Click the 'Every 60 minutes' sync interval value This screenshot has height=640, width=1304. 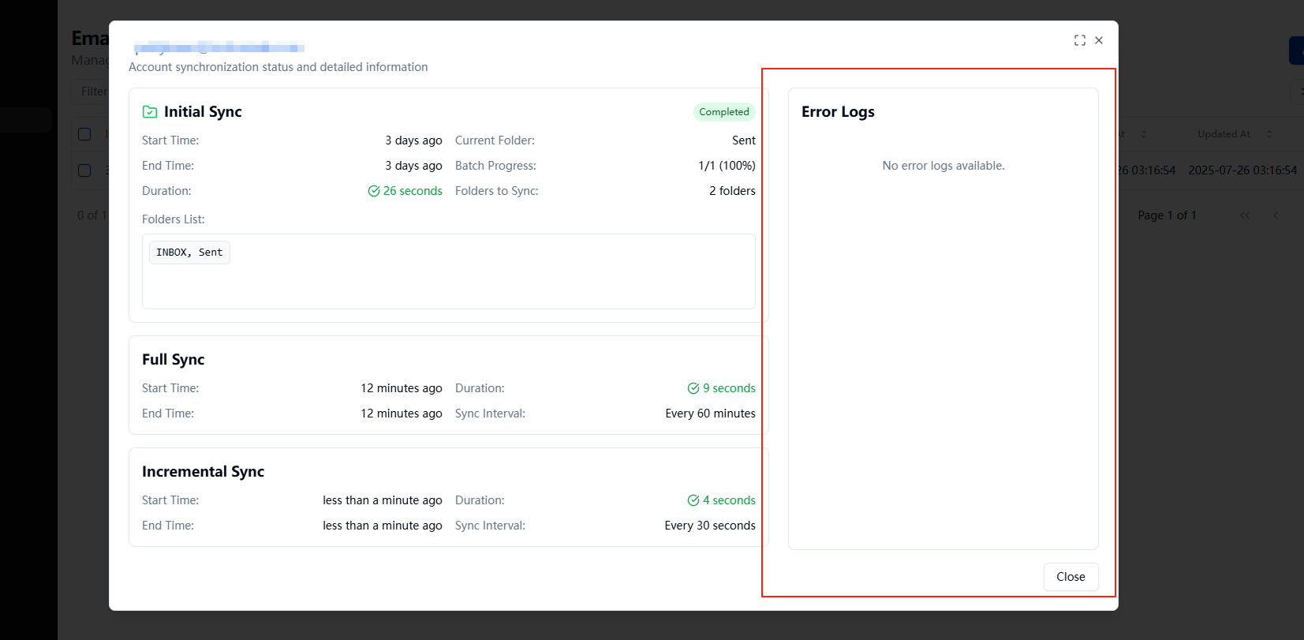click(x=710, y=414)
